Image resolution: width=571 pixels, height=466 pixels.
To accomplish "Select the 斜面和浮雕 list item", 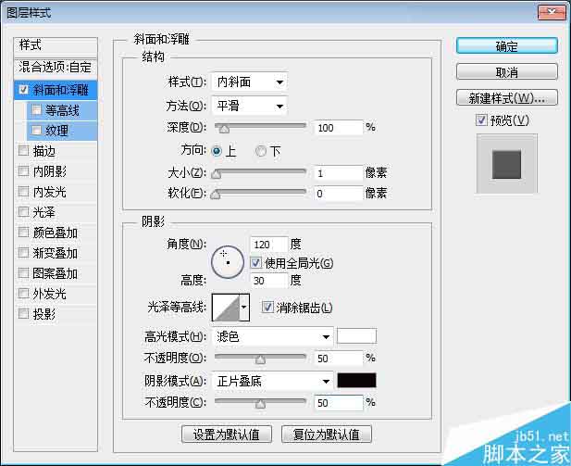I will point(56,90).
